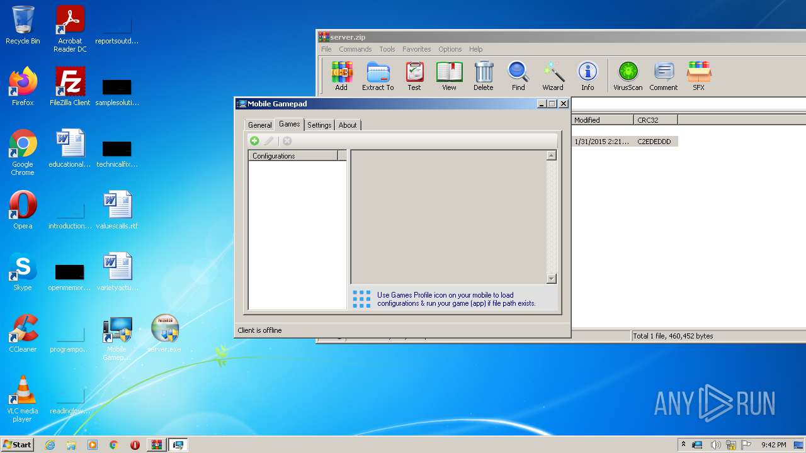The height and width of the screenshot is (453, 806).
Task: Select the CCleaner desktop shortcut
Action: tap(23, 333)
